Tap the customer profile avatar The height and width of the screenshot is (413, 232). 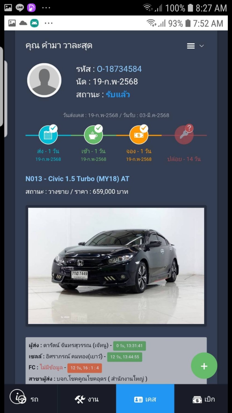click(x=44, y=80)
